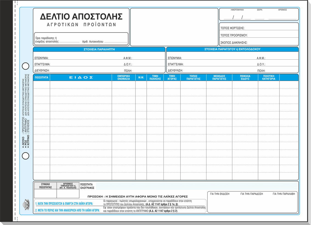Image resolution: width=311 pixels, height=225 pixels.
Task: Click the ΣΕΙΡΑ series field
Action: [x=259, y=17]
